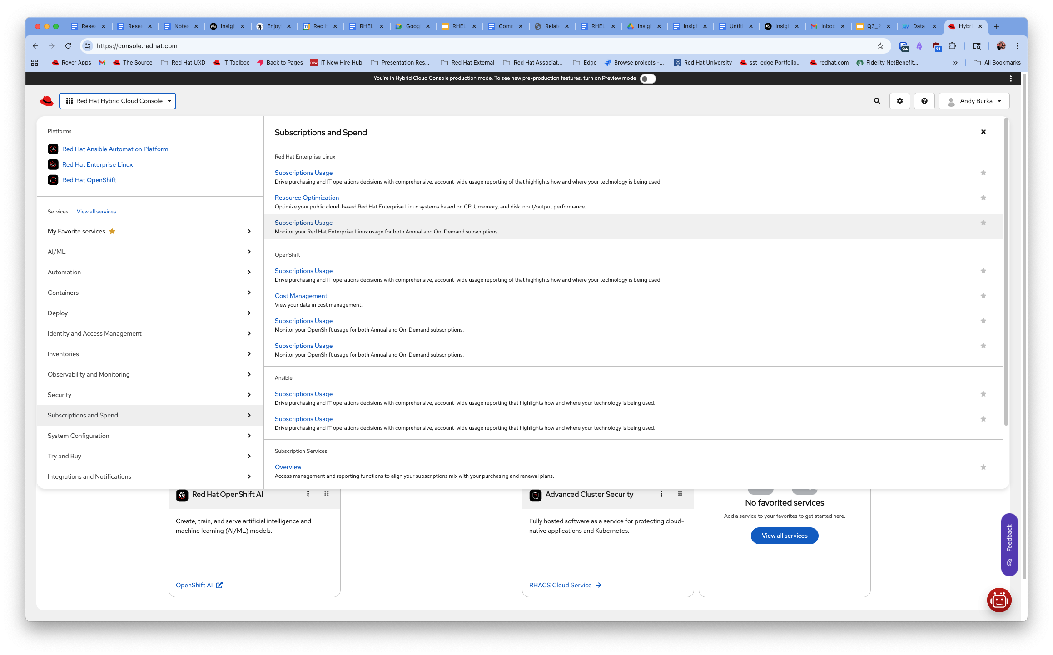Viewport: 1053px width, 655px height.
Task: Select the Security services category
Action: point(149,395)
